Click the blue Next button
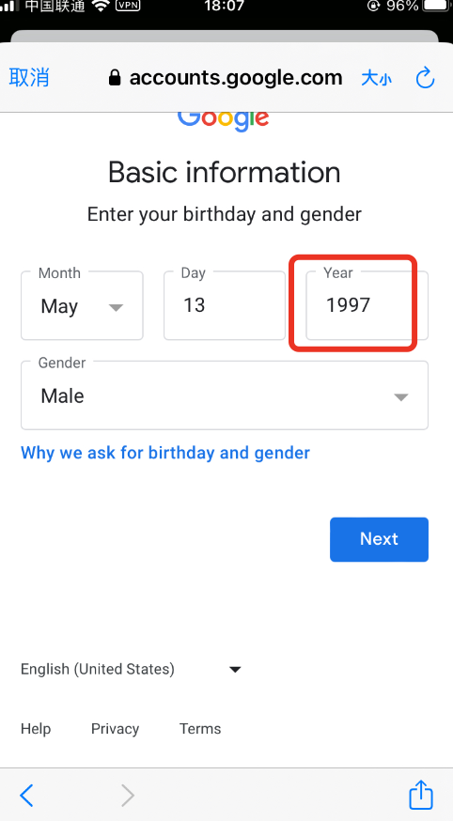The height and width of the screenshot is (821, 453). (379, 539)
